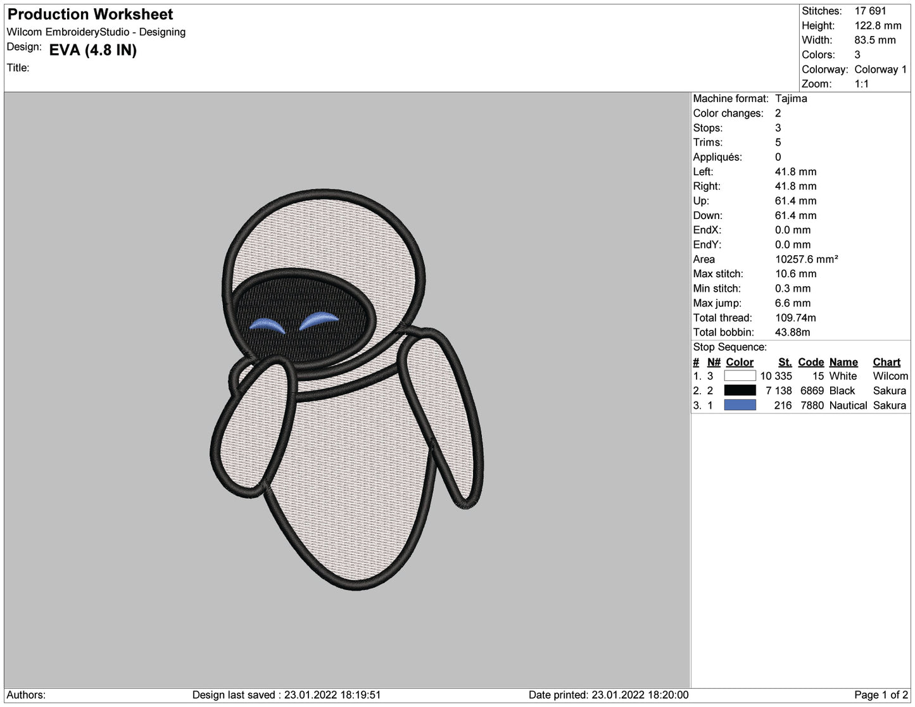Screen dimensions: 915x707
Task: Click the Production Worksheet title
Action: [x=89, y=14]
